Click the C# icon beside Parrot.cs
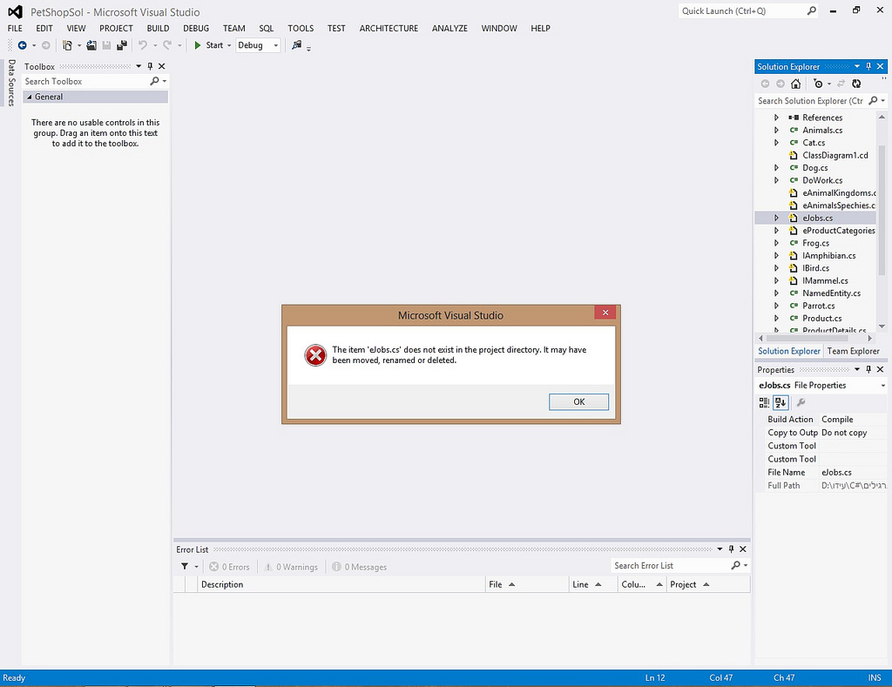Screen dimensions: 892x687 pos(794,306)
